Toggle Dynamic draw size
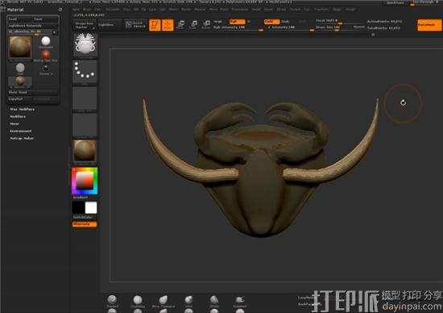The height and width of the screenshot is (313, 443). [359, 27]
